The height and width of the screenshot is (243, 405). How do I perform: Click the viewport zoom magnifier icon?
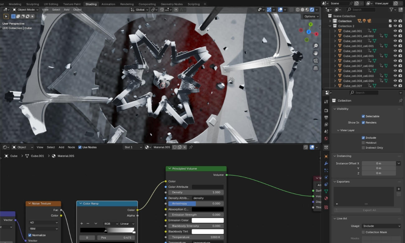tap(316, 46)
